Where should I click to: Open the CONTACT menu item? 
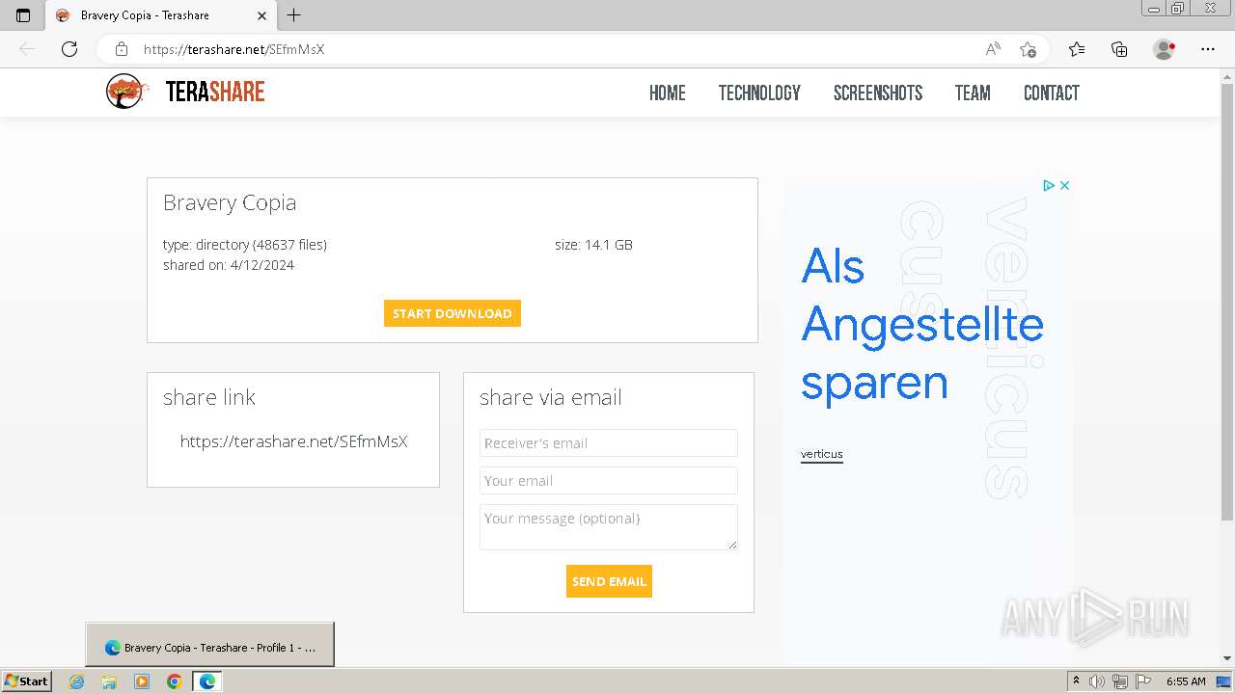click(x=1052, y=93)
